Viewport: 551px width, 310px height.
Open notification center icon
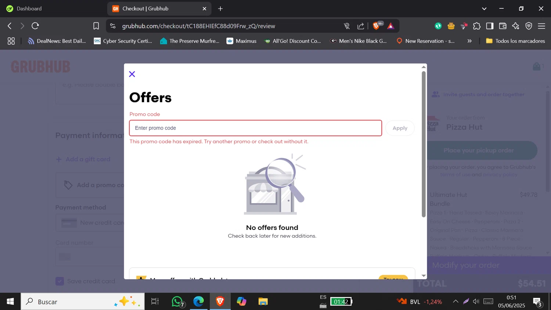tap(538, 302)
